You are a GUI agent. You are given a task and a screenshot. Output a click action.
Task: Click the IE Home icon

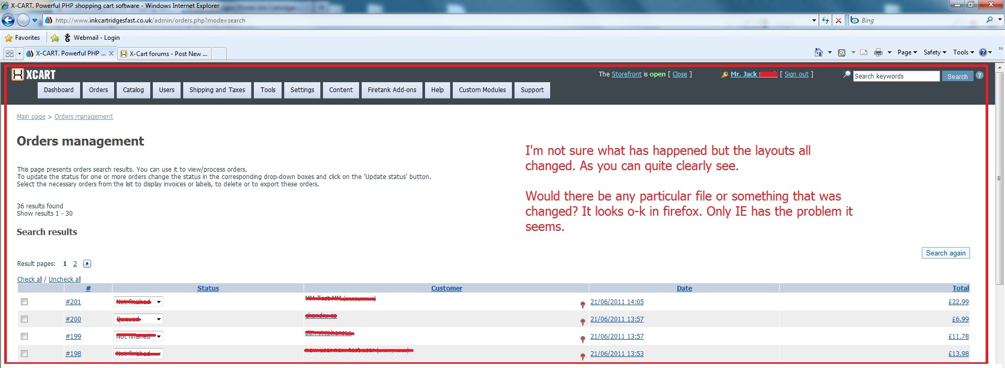coord(819,52)
